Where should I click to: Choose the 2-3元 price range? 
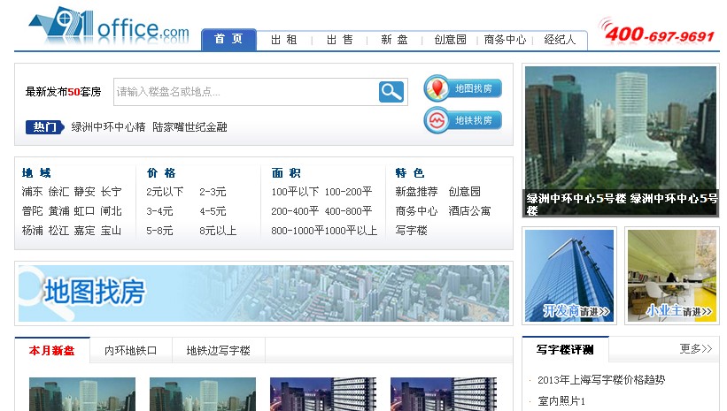(x=213, y=192)
